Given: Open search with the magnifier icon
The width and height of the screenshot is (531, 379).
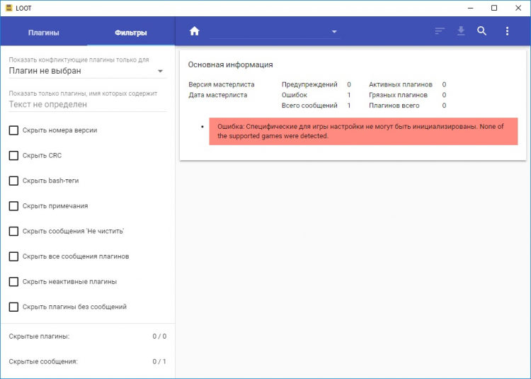Looking at the screenshot, I should click(x=482, y=31).
